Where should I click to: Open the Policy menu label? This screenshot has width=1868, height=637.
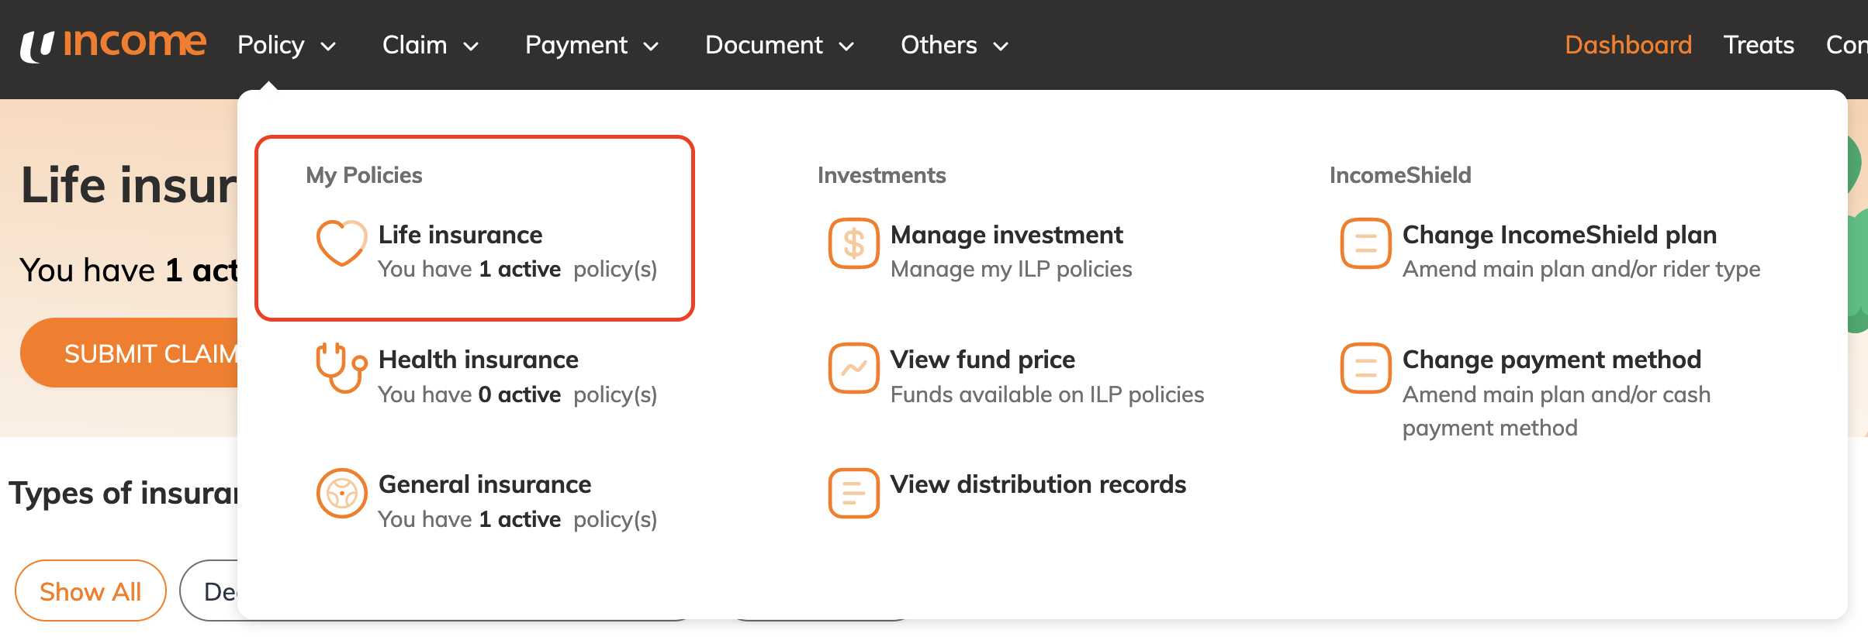271,45
